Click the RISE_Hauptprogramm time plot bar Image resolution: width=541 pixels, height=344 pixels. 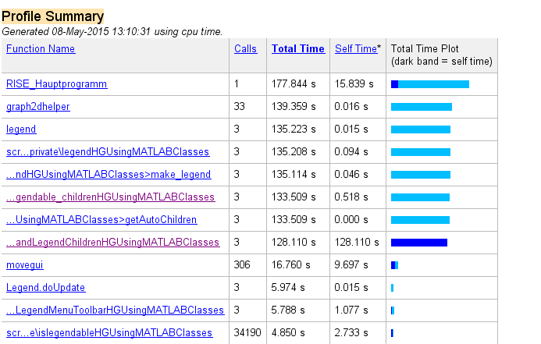[x=429, y=83]
